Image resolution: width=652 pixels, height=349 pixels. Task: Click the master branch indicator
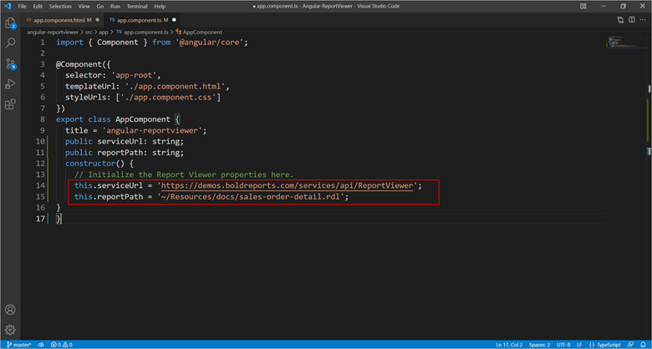19,345
